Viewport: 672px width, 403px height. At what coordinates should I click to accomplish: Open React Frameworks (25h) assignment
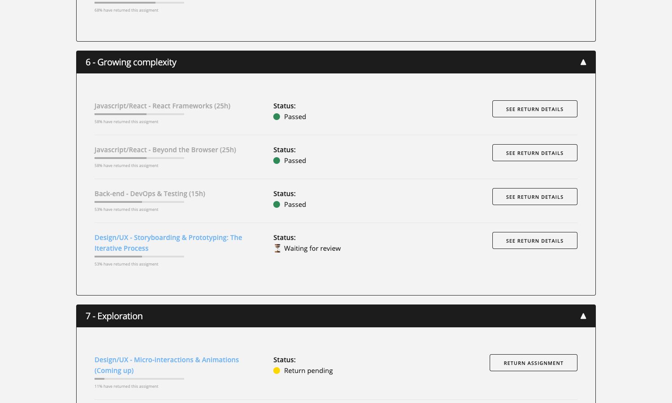tap(162, 106)
